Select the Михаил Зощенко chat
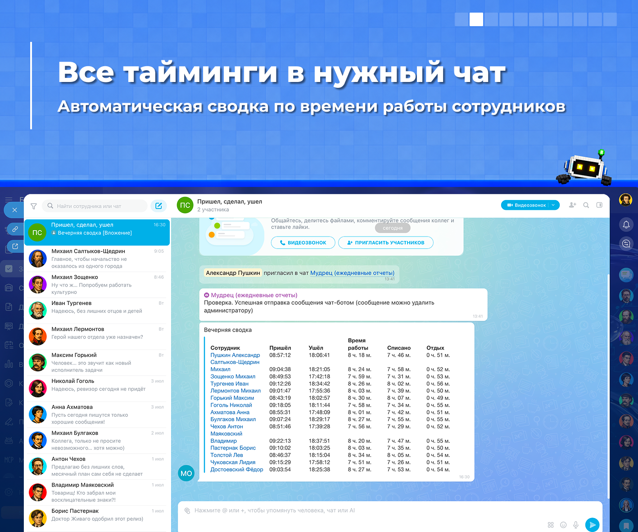This screenshot has width=638, height=532. (x=97, y=285)
